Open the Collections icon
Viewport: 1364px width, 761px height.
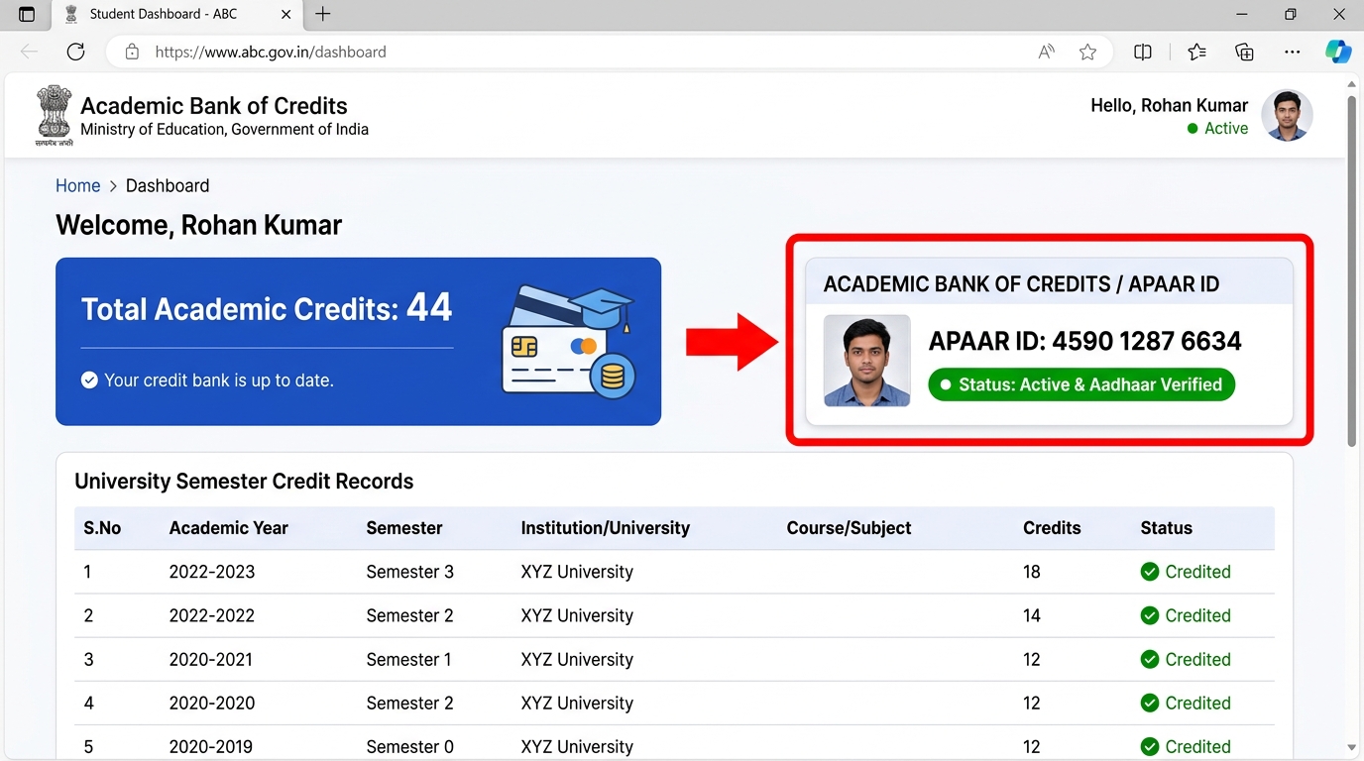[x=1244, y=52]
